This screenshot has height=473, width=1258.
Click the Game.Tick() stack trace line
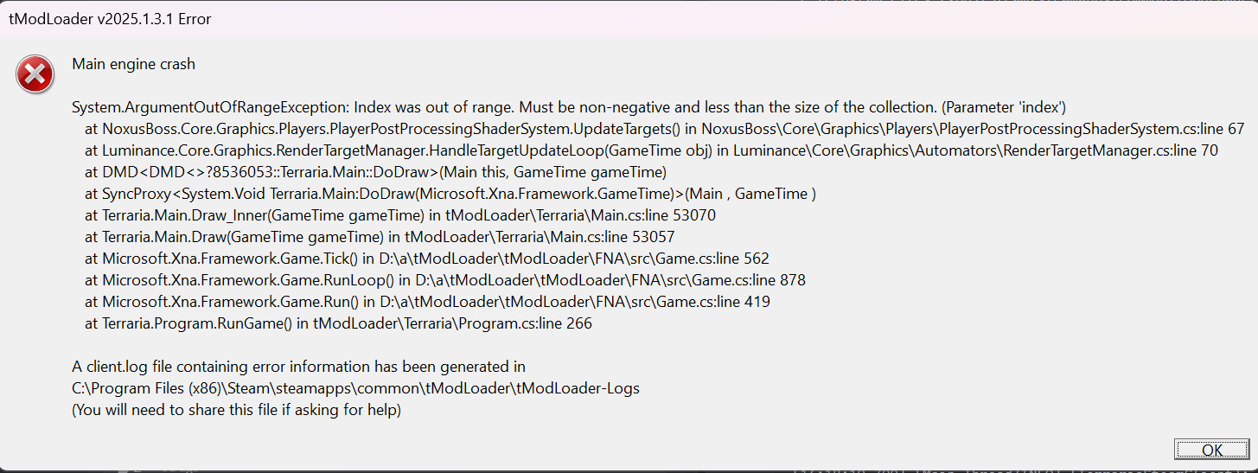pos(427,259)
